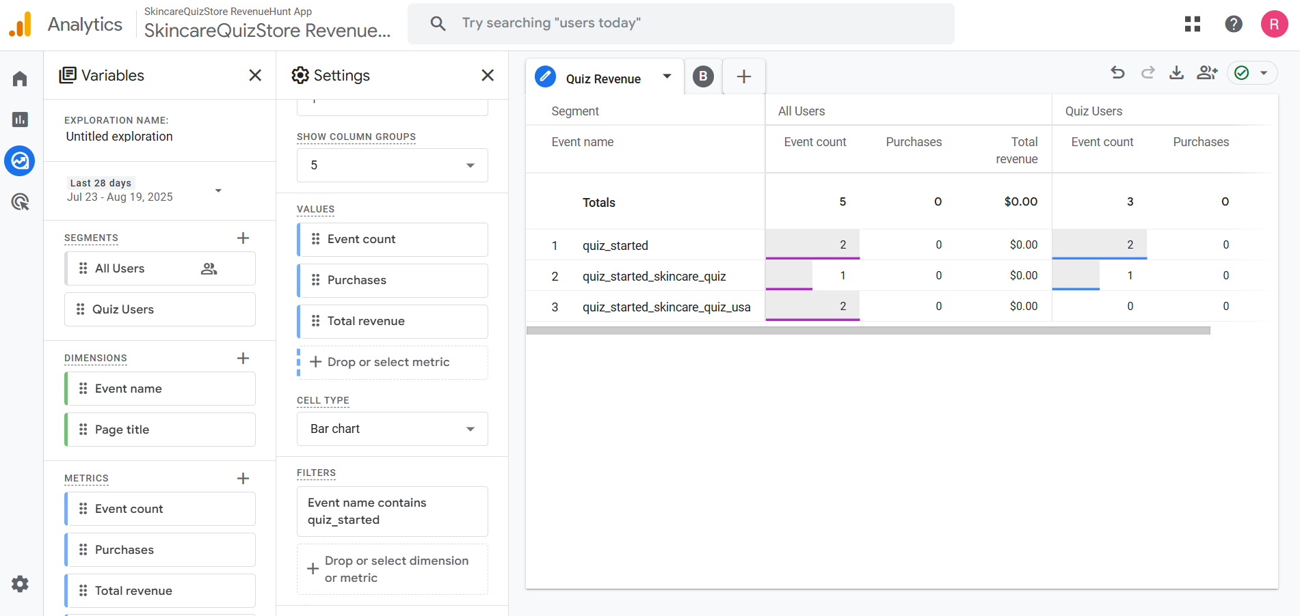1300x616 pixels.
Task: Select the Purchases metric in Variables
Action: click(x=160, y=550)
